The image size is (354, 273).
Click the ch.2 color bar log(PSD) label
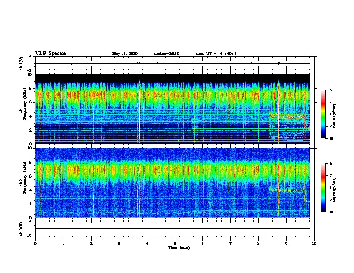335,190
